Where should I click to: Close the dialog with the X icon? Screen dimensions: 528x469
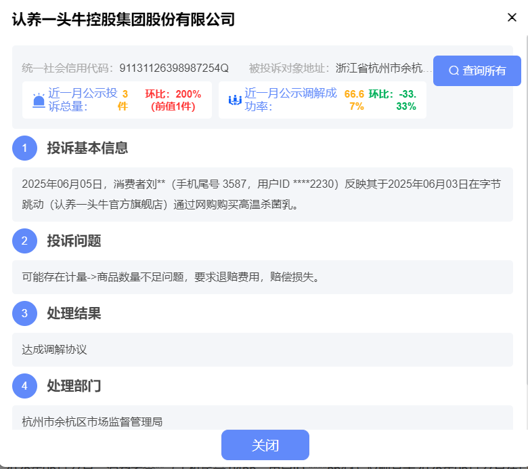[512, 18]
